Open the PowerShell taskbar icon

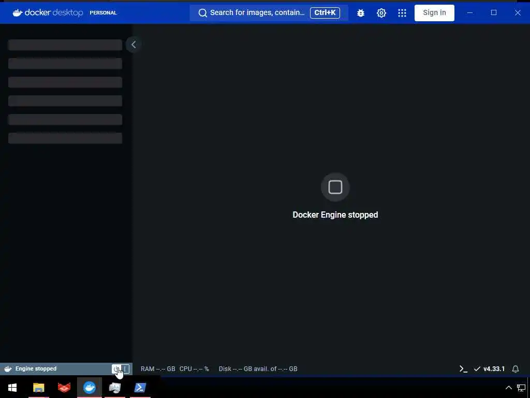140,388
